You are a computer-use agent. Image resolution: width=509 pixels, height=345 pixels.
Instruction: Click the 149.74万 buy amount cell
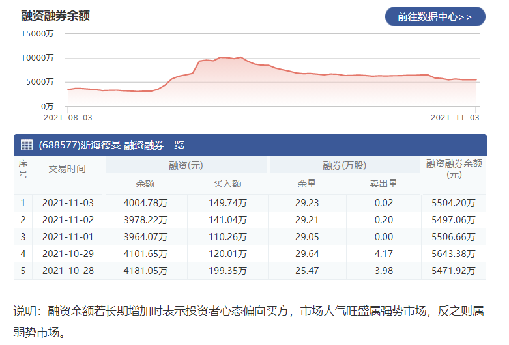point(227,203)
